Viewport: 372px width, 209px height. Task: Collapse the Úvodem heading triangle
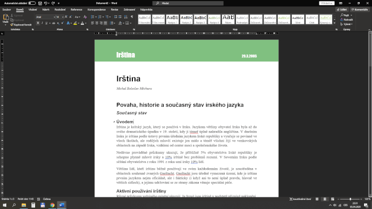click(x=114, y=122)
